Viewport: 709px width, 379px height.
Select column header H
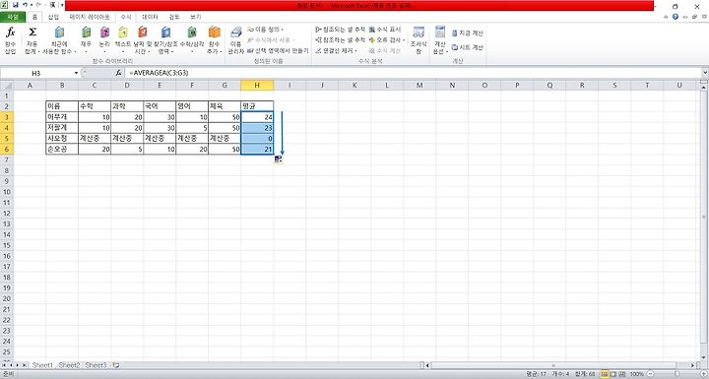pyautogui.click(x=257, y=85)
